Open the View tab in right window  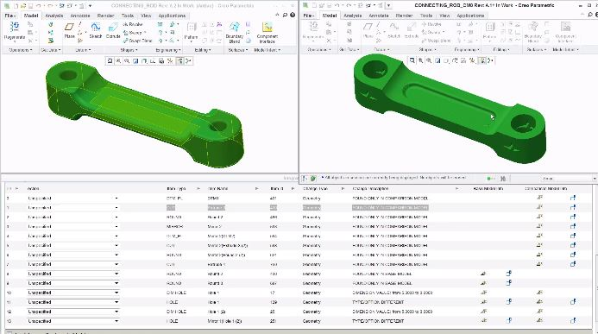click(x=444, y=16)
